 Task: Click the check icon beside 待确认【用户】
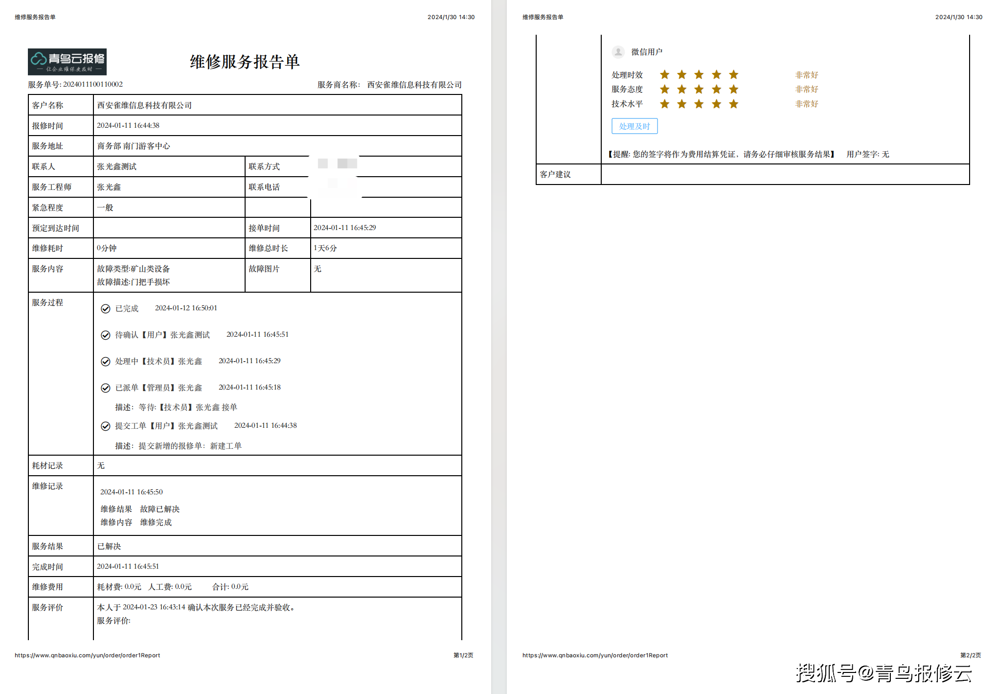tap(105, 335)
